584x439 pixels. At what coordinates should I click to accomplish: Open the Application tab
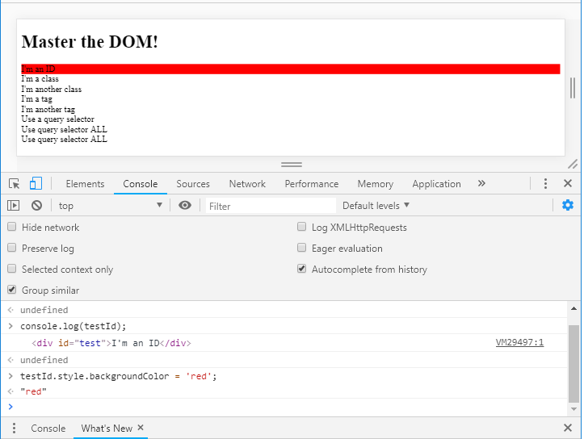tap(436, 184)
